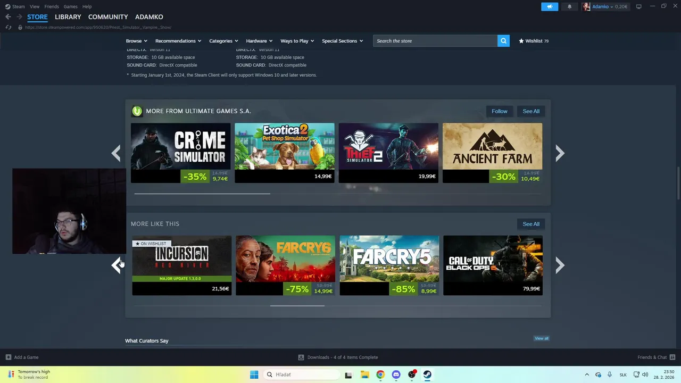The width and height of the screenshot is (681, 383).
Task: Click the Add a Game plus icon
Action: (x=8, y=357)
